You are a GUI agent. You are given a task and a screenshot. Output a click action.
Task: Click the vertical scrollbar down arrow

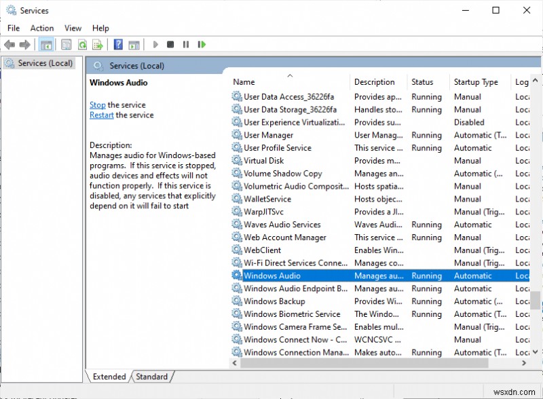coord(536,352)
